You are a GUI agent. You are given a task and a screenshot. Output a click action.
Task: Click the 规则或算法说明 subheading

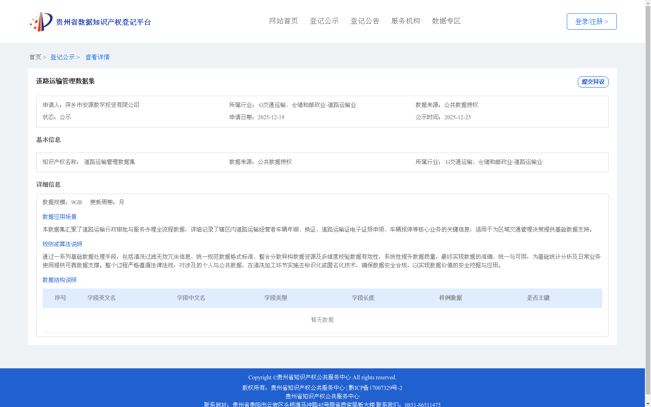click(x=62, y=244)
